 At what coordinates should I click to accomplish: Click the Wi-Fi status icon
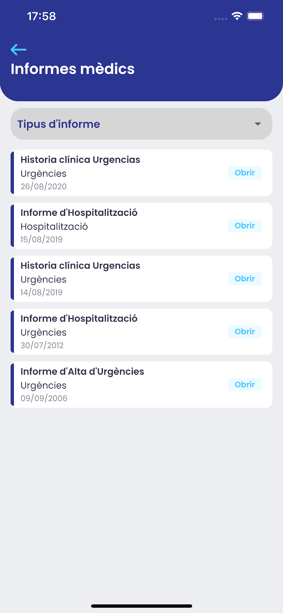tap(237, 16)
